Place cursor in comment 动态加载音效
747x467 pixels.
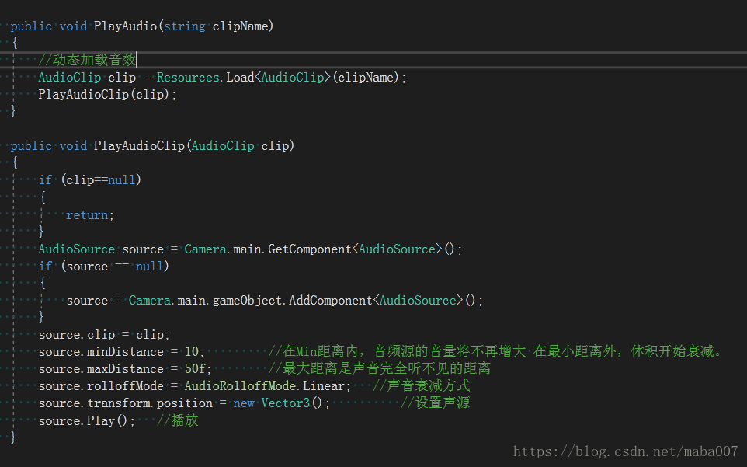87,60
